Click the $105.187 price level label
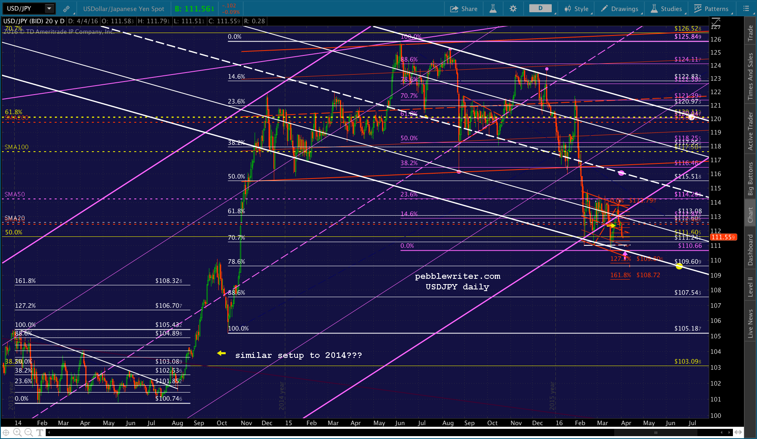The width and height of the screenshot is (757, 439). pos(688,328)
